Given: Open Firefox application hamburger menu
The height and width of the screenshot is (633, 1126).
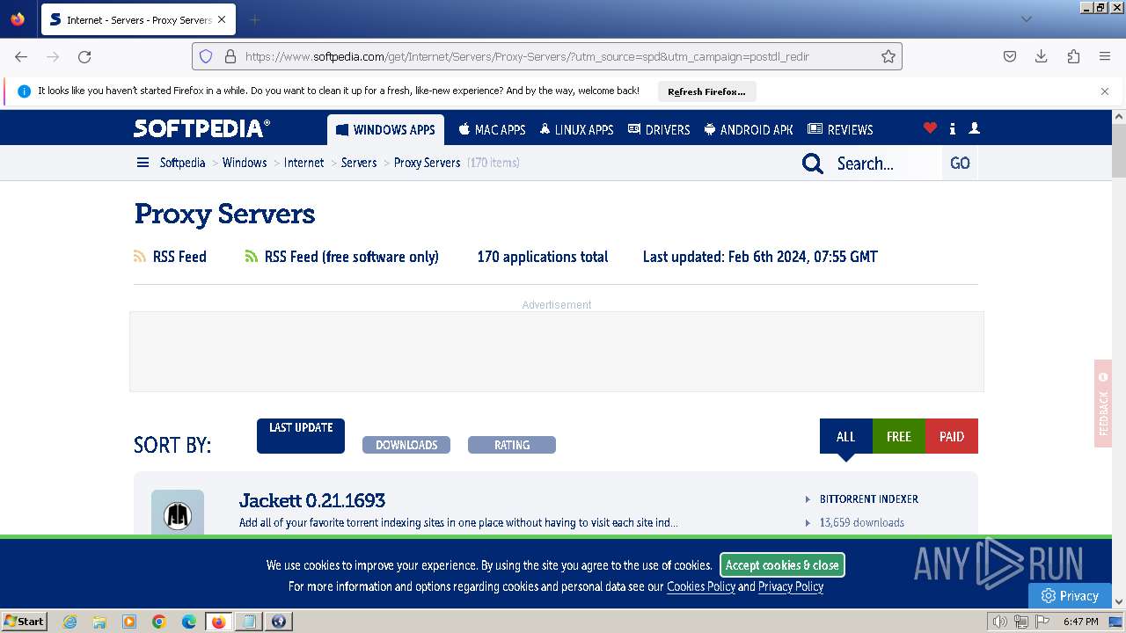Looking at the screenshot, I should (x=1105, y=56).
